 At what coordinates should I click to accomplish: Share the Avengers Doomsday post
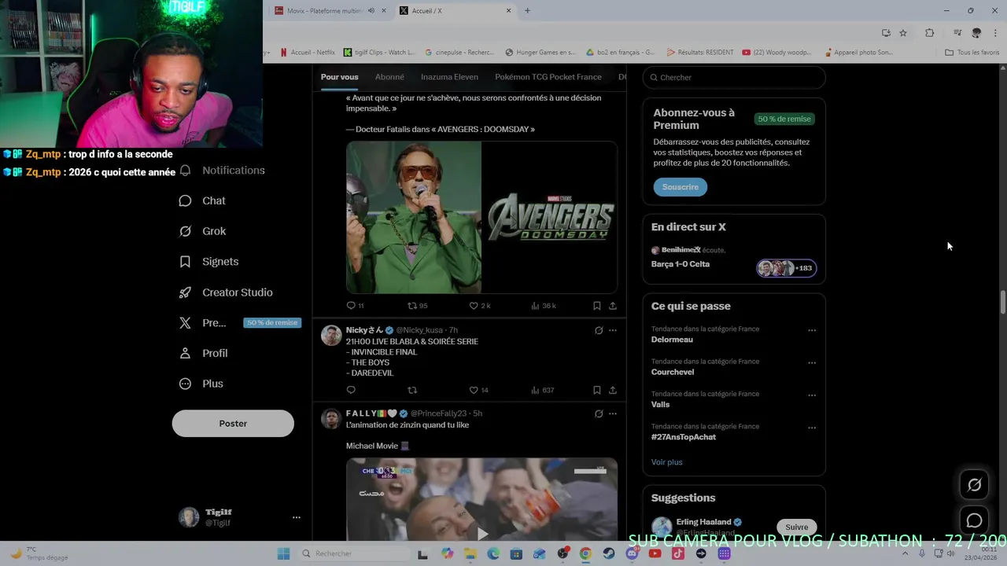pyautogui.click(x=612, y=306)
